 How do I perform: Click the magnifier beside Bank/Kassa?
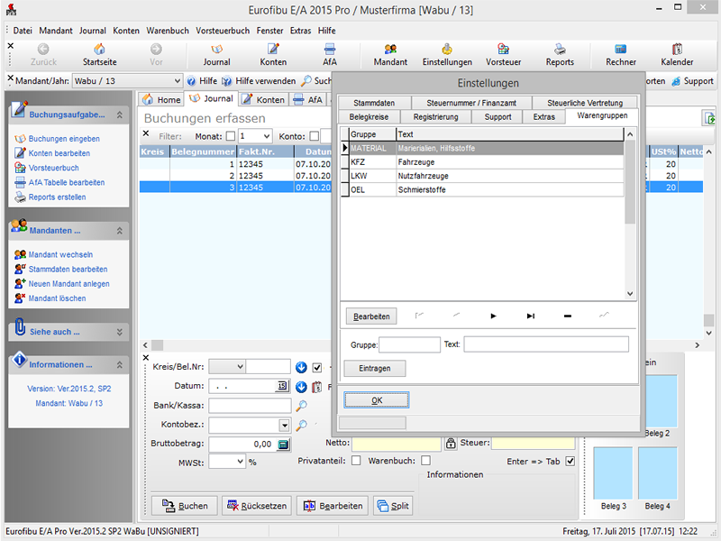[x=301, y=406]
